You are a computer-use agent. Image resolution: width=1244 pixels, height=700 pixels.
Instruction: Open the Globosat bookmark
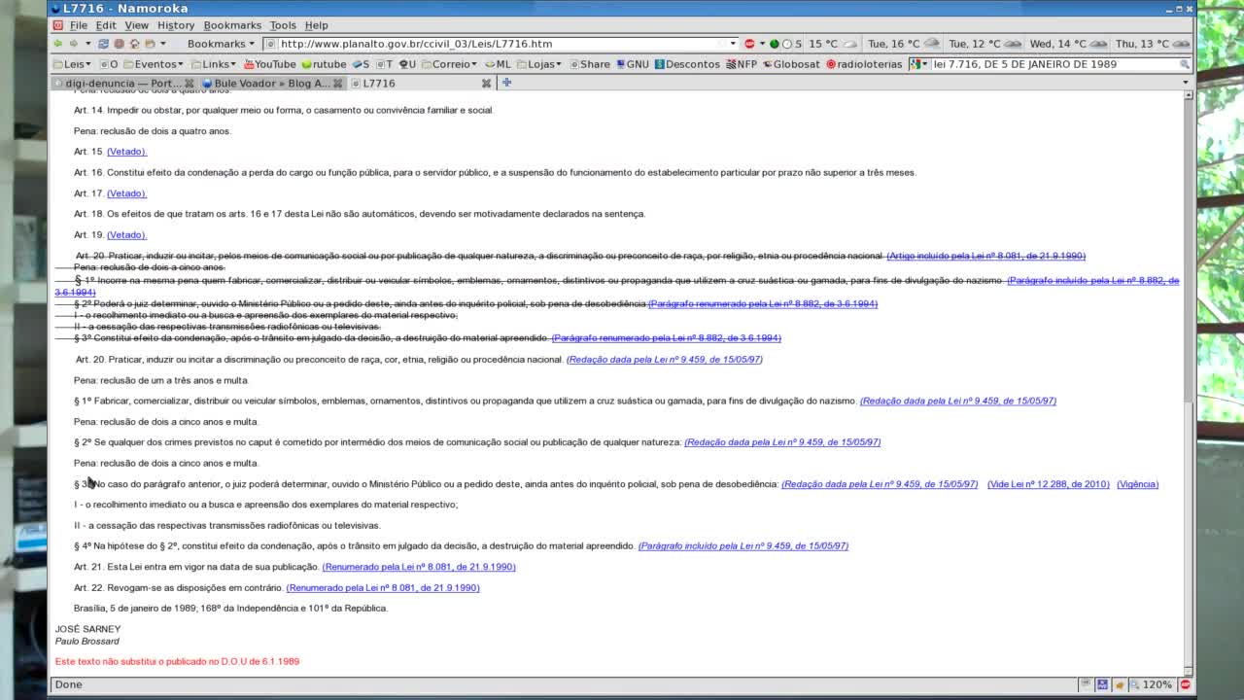(791, 64)
